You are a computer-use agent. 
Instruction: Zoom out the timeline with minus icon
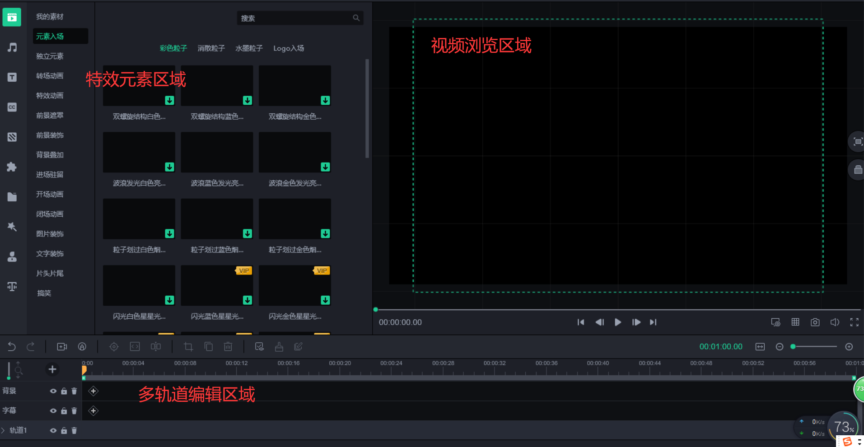780,347
